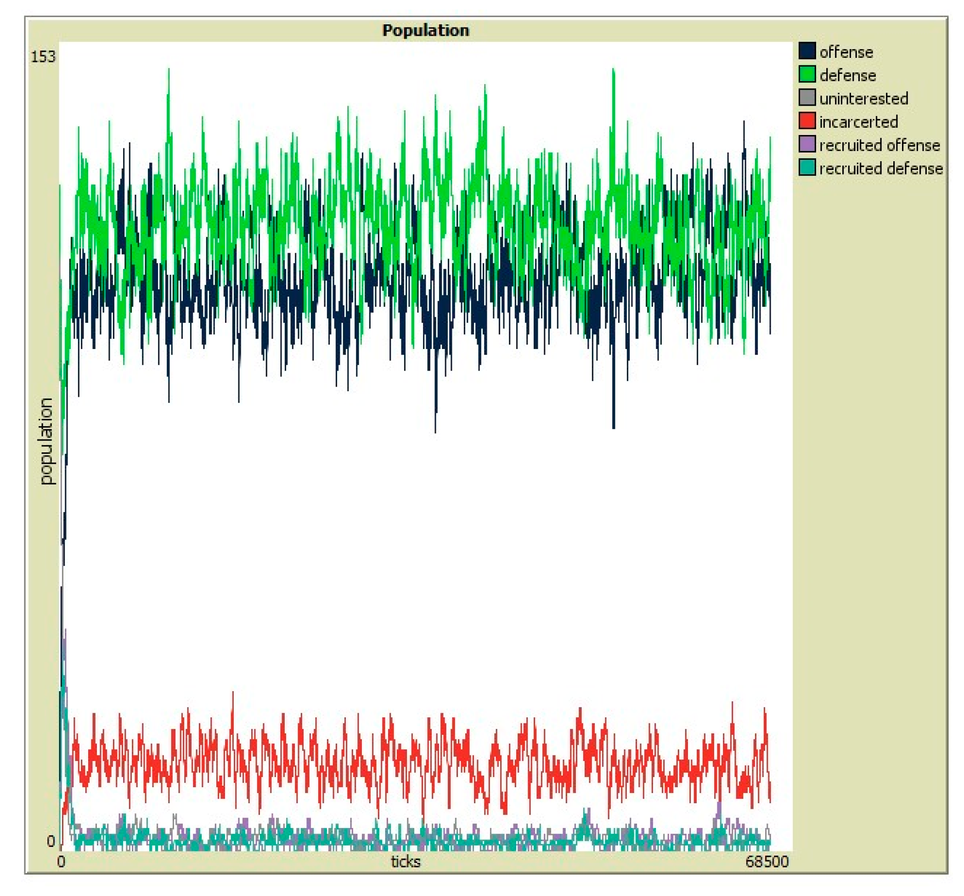Image resolution: width=964 pixels, height=896 pixels.
Task: Select the recruited offense legend label
Action: tap(879, 145)
